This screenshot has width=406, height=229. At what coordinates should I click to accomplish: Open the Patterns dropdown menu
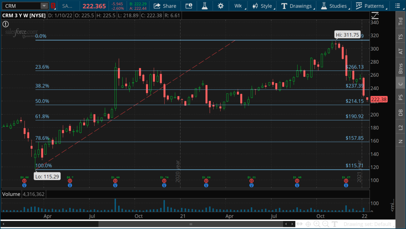(371, 6)
